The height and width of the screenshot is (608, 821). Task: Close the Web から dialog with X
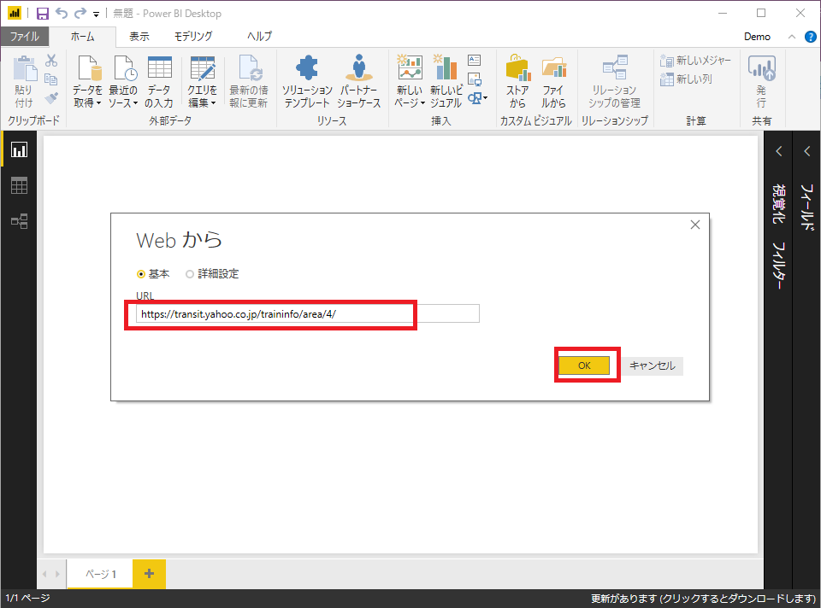(694, 225)
